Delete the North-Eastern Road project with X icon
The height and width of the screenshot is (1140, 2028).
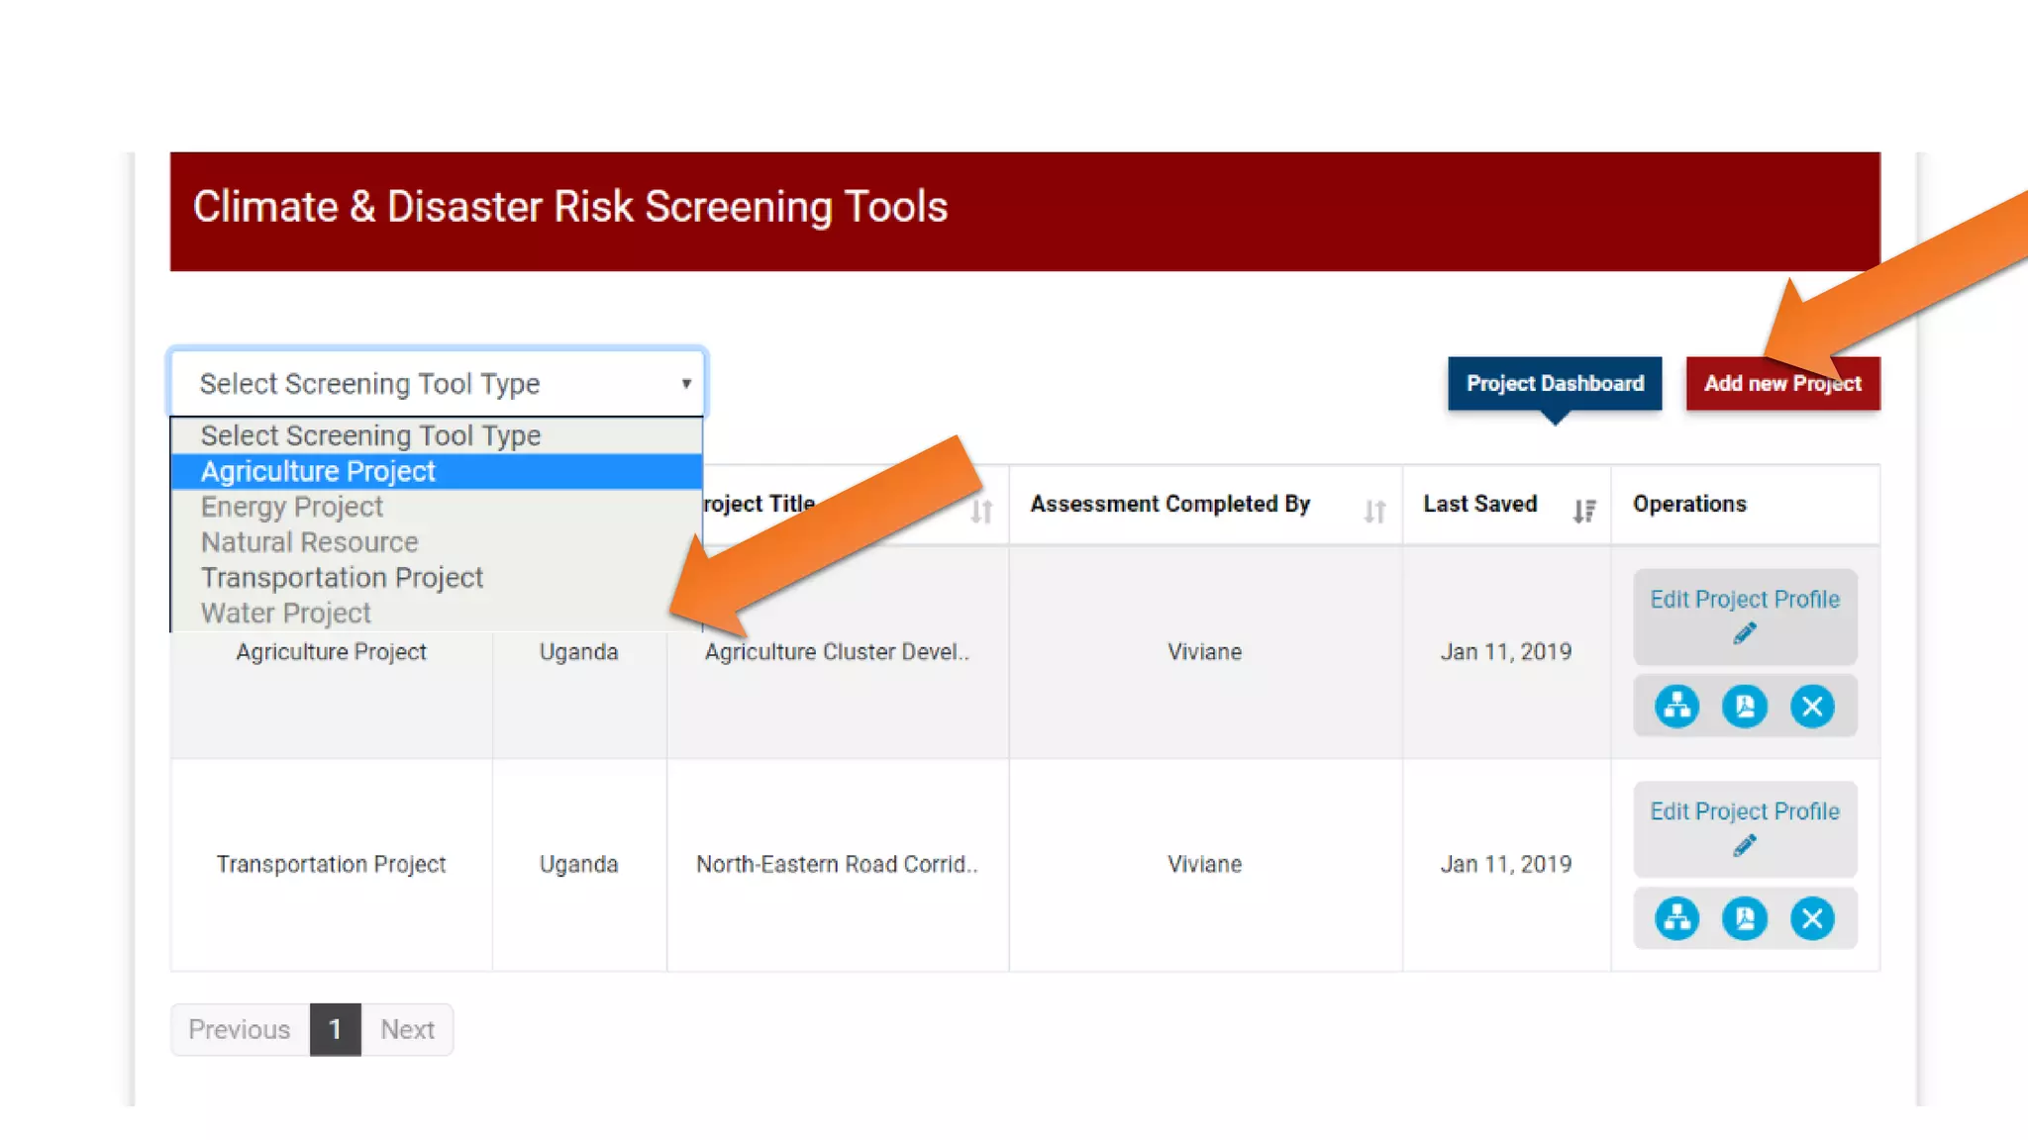(1812, 919)
